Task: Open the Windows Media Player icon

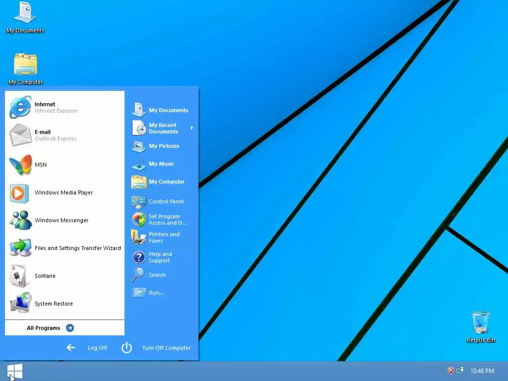Action: pos(19,193)
